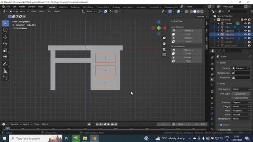The image size is (253, 142).
Task: Disable Cube.001 render camera icon
Action: tap(249, 31)
